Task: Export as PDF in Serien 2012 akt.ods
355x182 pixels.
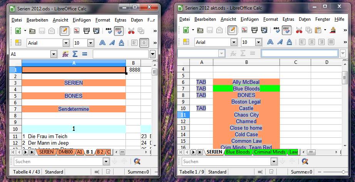Action: (x=244, y=30)
